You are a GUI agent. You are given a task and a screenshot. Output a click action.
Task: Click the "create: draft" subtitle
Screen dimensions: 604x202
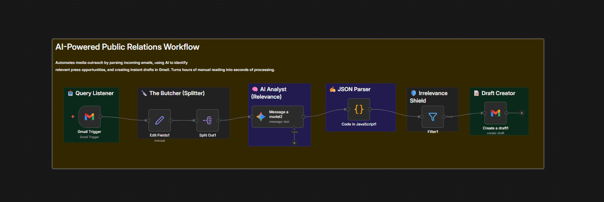(x=496, y=133)
